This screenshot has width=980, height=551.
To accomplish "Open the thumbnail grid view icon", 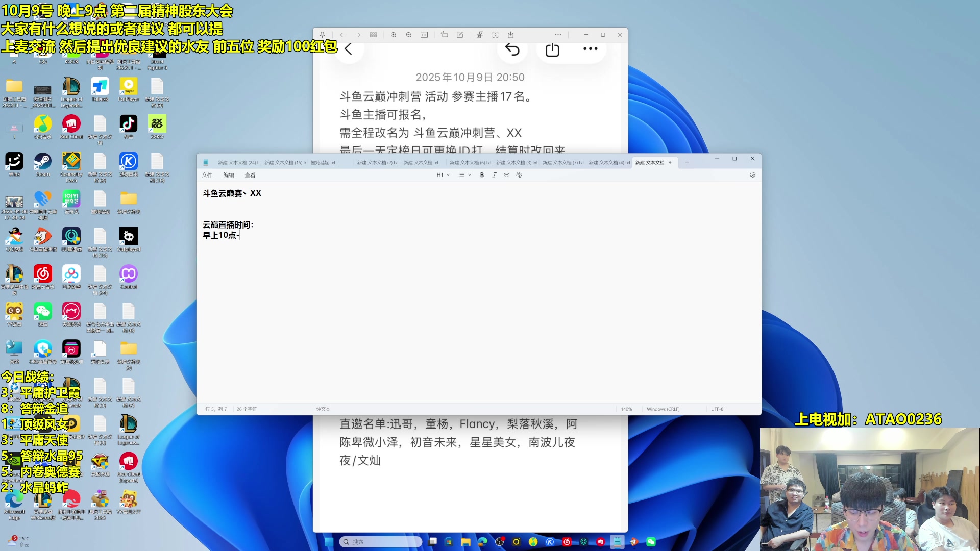I will coord(373,34).
